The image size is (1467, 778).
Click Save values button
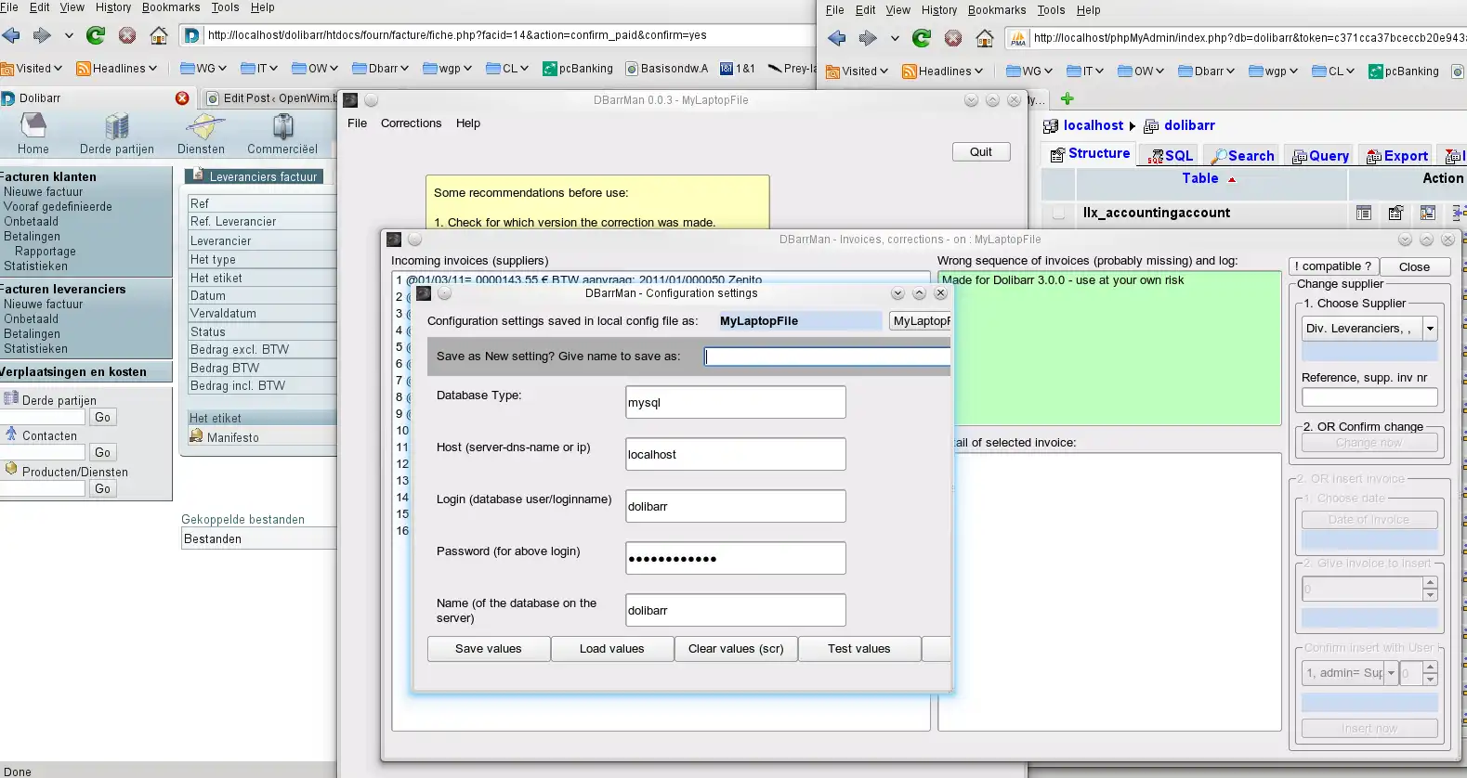pyautogui.click(x=489, y=649)
